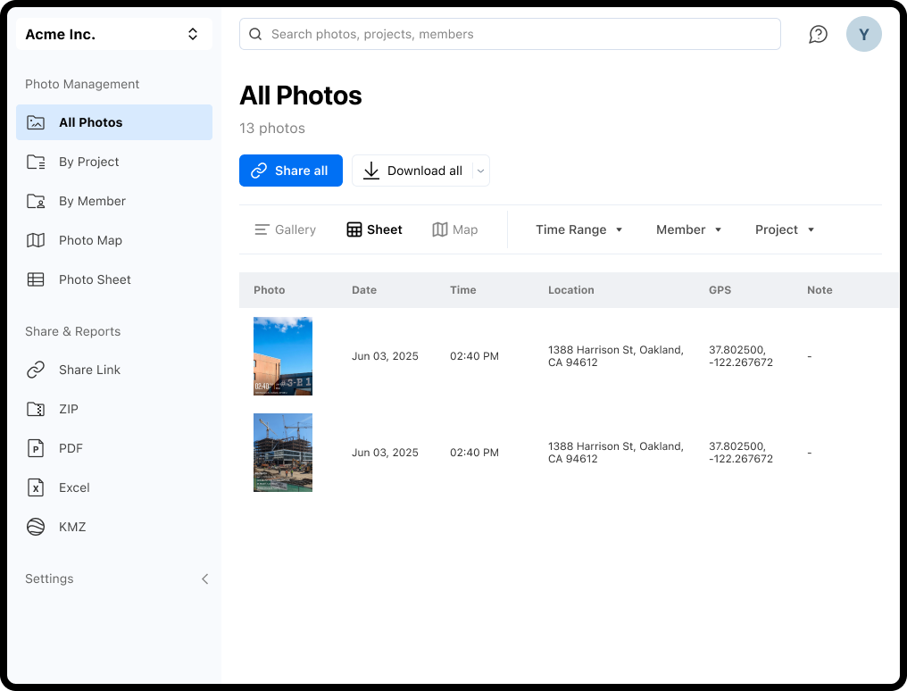Open the Project filter dropdown
907x691 pixels.
click(x=785, y=230)
